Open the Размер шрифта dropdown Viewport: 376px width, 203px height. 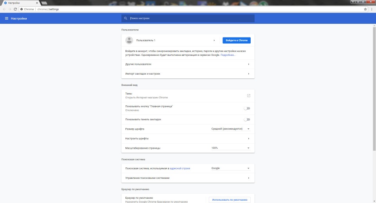pyautogui.click(x=230, y=129)
